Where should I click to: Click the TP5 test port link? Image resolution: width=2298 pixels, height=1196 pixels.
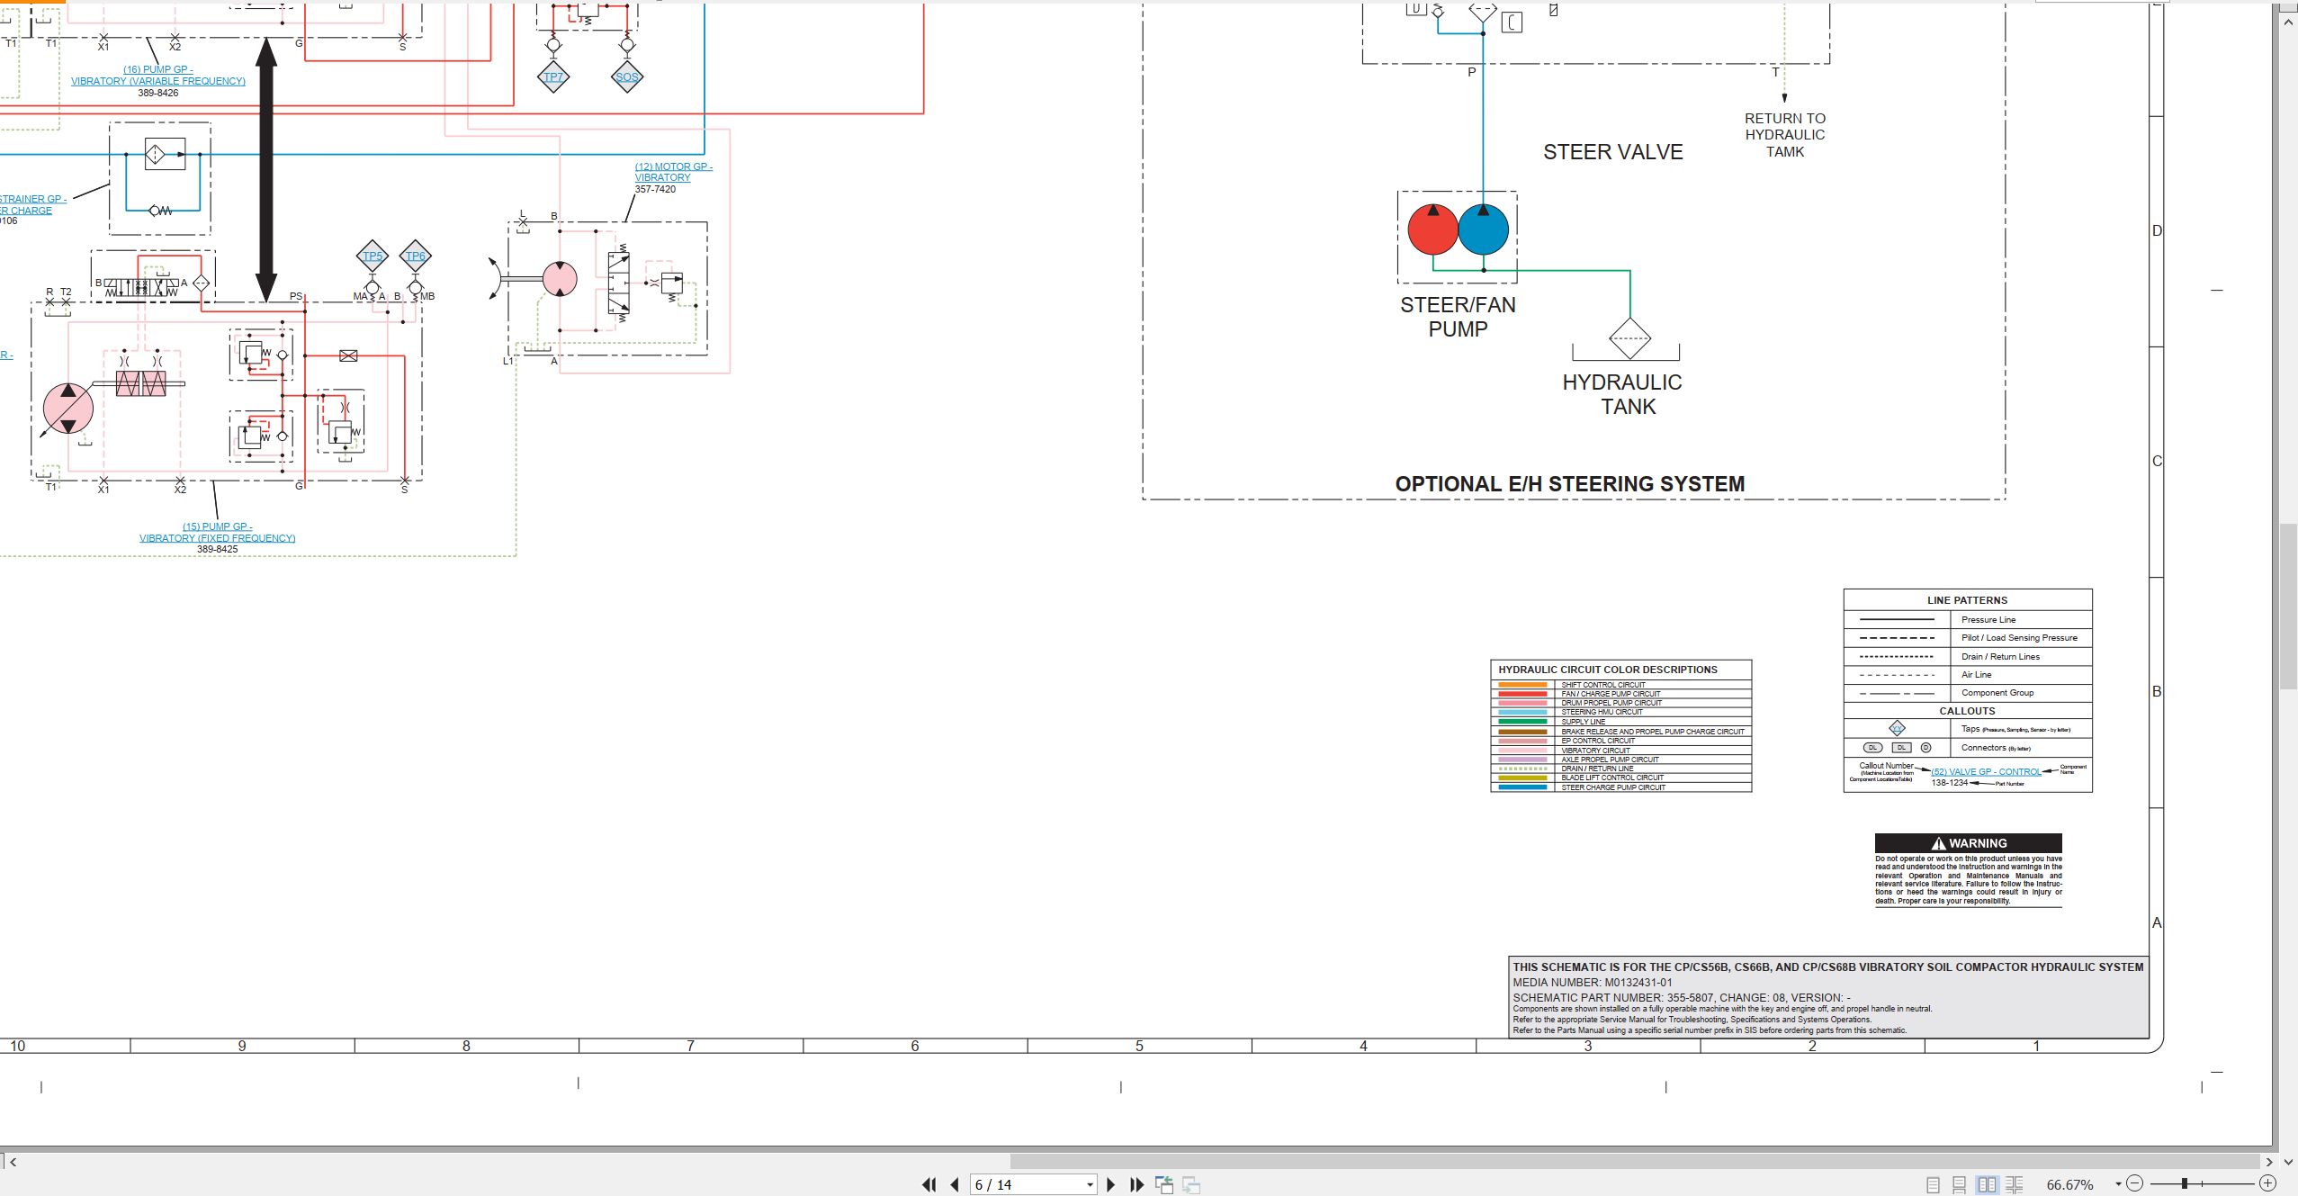[x=373, y=256]
